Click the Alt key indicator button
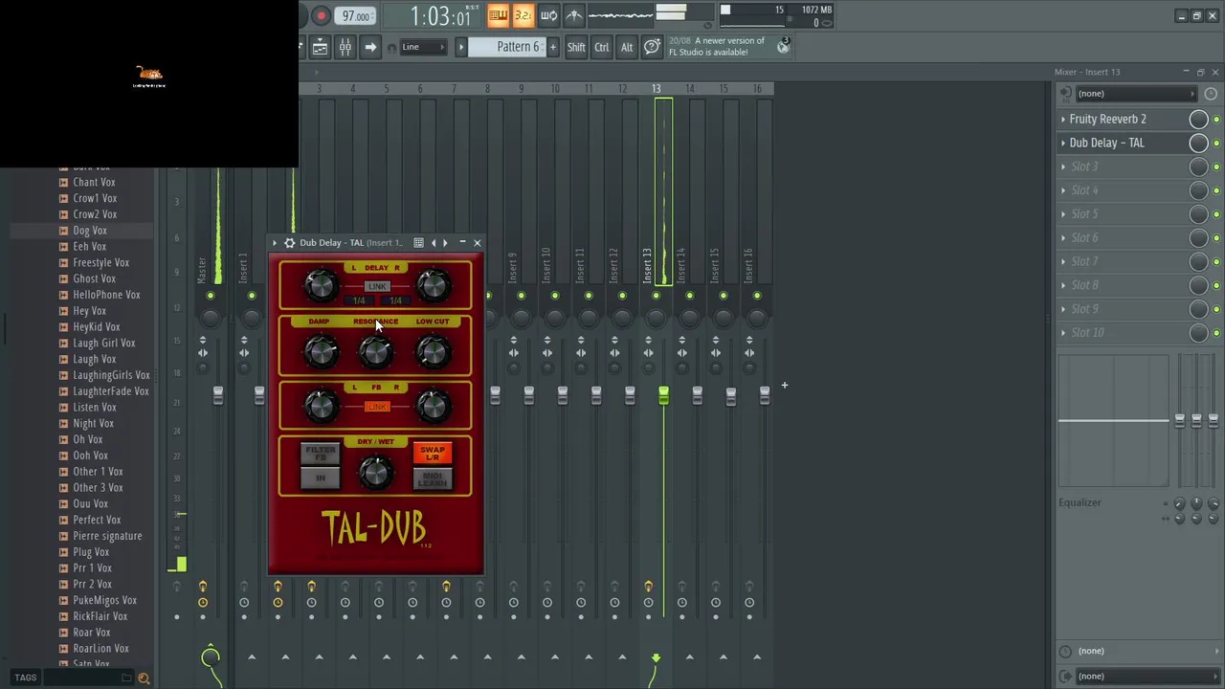 pos(627,47)
